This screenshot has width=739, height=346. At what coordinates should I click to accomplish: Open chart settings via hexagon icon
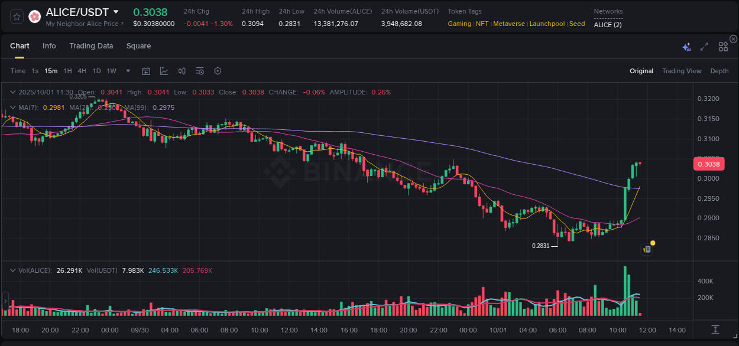[x=218, y=71]
